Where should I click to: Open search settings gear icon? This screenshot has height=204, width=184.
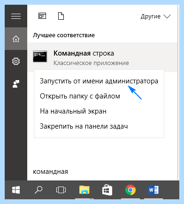[x=16, y=61]
